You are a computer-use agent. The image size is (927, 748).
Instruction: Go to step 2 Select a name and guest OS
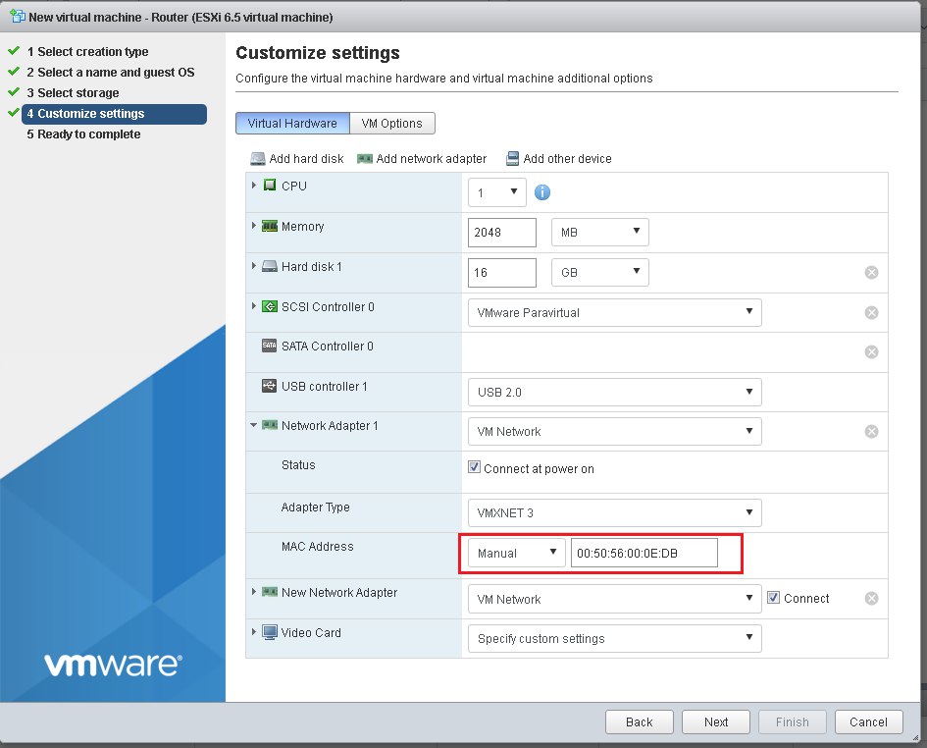pos(111,73)
